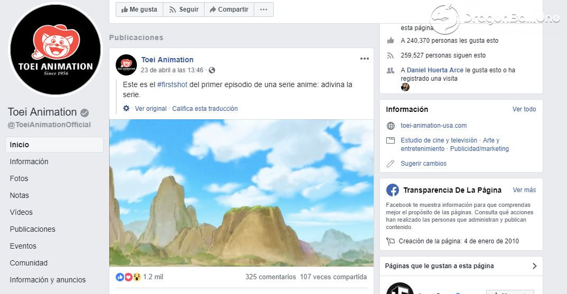Open the Ver original translation link
567x294 pixels.
[x=151, y=108]
